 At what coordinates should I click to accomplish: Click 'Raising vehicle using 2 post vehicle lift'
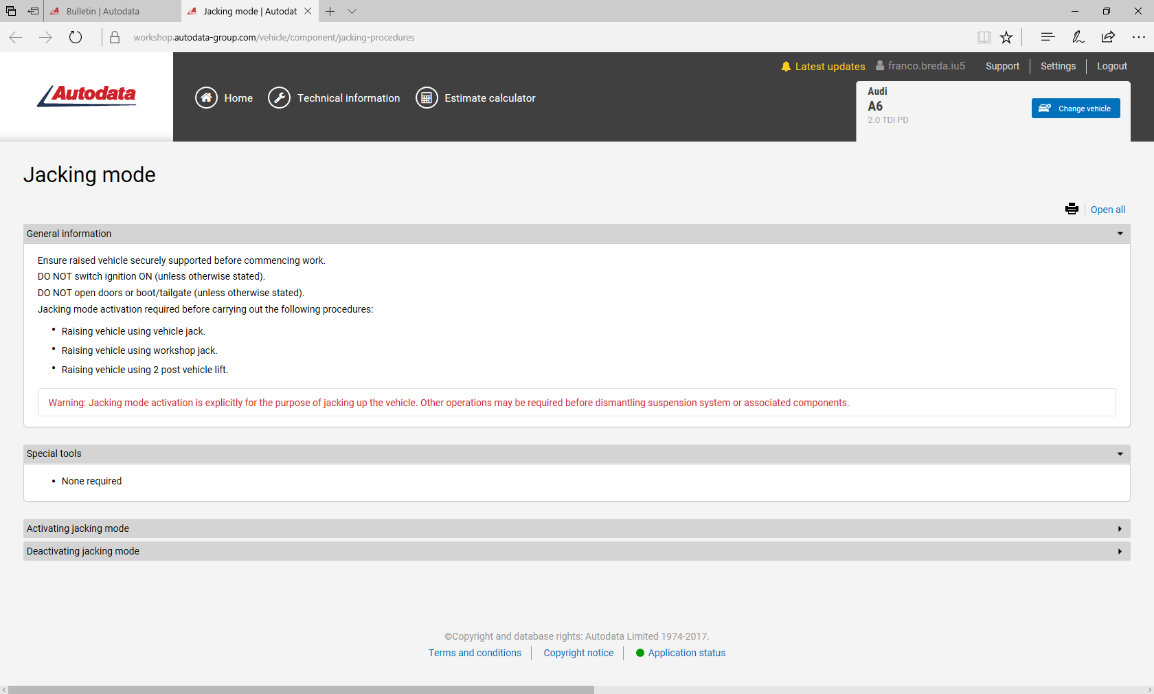point(145,370)
